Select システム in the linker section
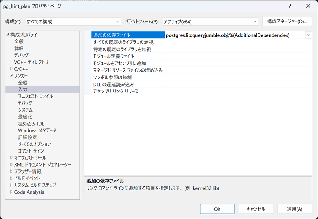Screen dimensions: 318x219 pyautogui.click(x=25, y=110)
